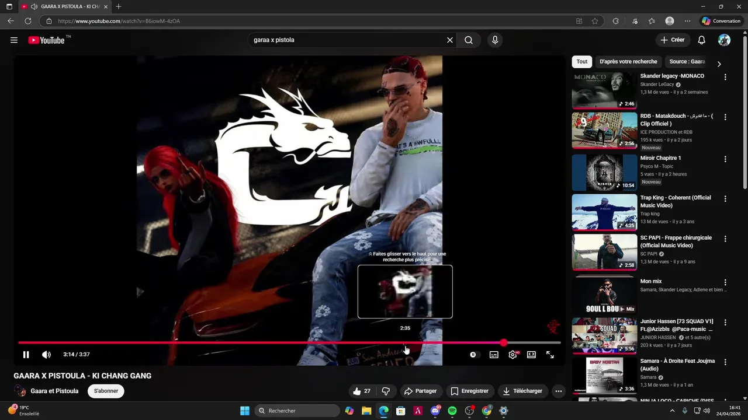The height and width of the screenshot is (420, 748).
Task: Dislike the video
Action: coord(386,391)
